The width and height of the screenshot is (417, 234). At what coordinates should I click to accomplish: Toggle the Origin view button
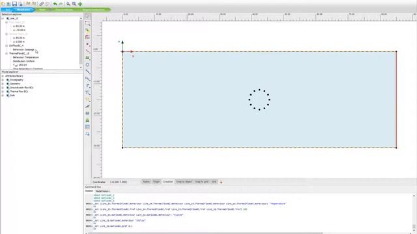click(156, 182)
